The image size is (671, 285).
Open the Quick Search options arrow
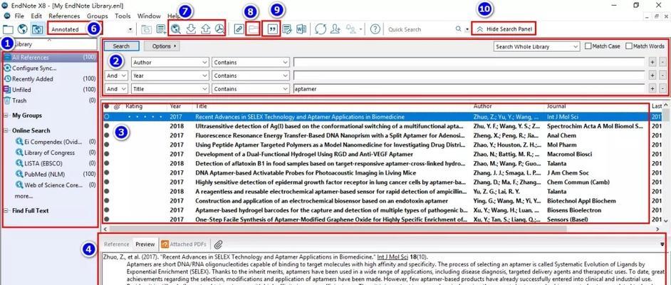click(x=467, y=29)
